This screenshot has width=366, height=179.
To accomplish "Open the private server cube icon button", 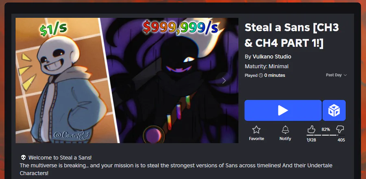I will (x=334, y=110).
